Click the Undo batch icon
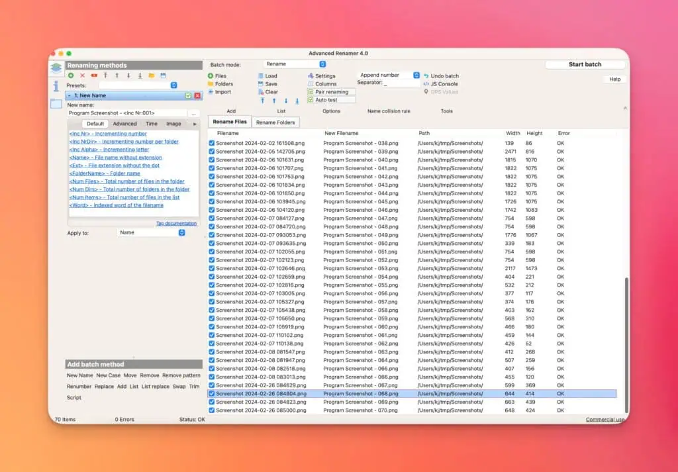 point(426,76)
